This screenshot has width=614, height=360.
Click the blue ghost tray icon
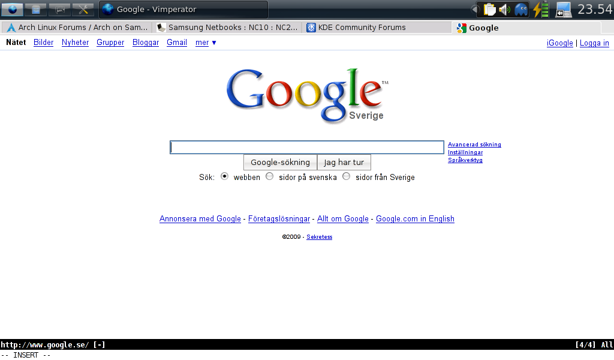[x=521, y=10]
